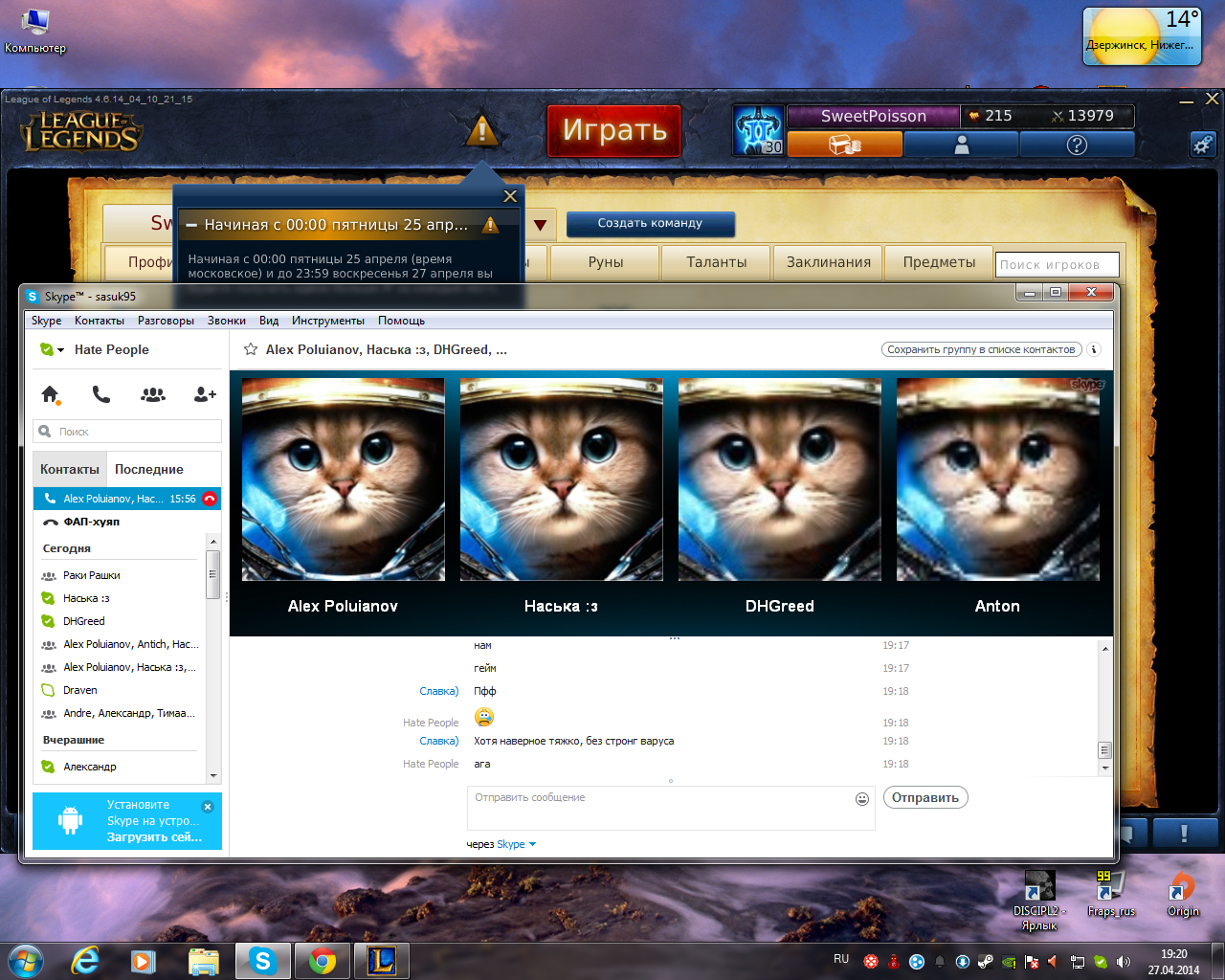End the call with the red hang-up icon

(210, 499)
